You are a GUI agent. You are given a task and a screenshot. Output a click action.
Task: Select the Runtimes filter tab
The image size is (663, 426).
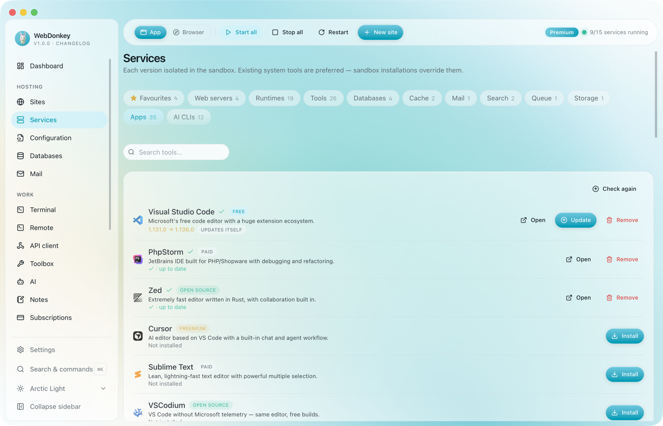[275, 98]
